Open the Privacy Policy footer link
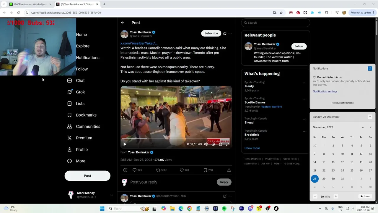Image resolution: width=378 pixels, height=213 pixels. 272,159
